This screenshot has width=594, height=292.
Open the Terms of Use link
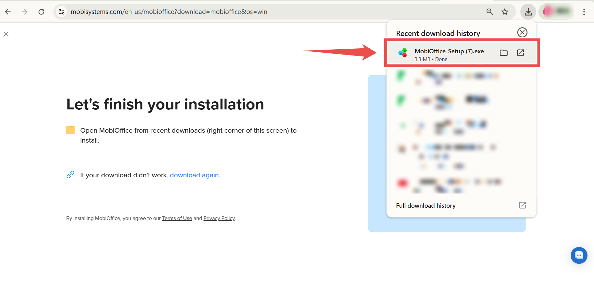click(177, 218)
